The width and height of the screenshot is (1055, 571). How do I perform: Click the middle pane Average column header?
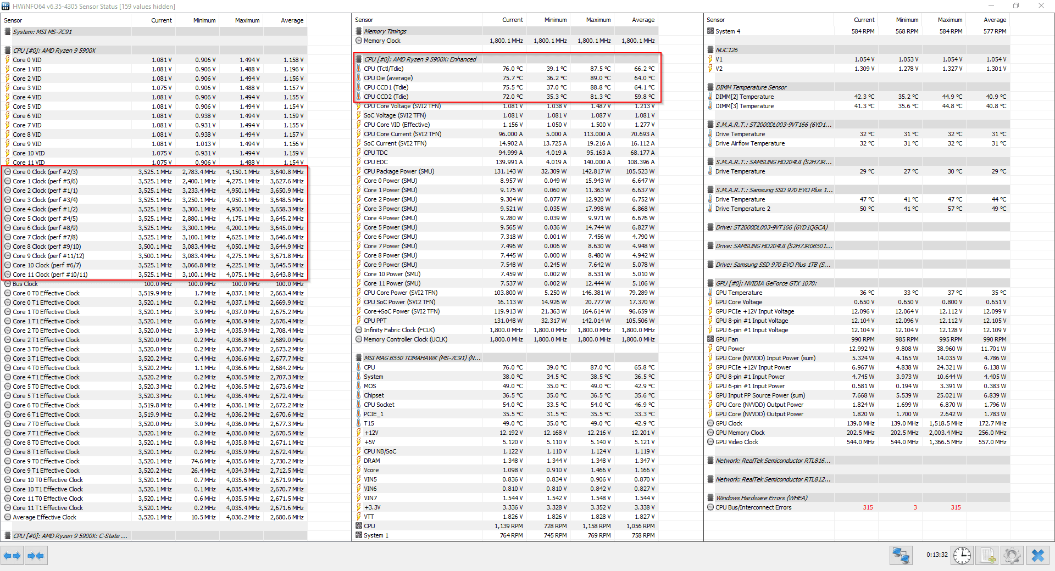point(636,20)
